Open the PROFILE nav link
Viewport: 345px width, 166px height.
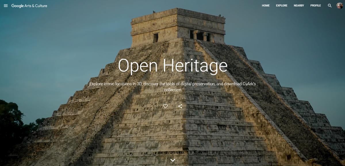[315, 6]
